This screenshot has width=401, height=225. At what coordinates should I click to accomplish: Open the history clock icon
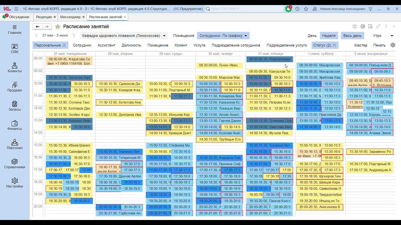click(297, 9)
